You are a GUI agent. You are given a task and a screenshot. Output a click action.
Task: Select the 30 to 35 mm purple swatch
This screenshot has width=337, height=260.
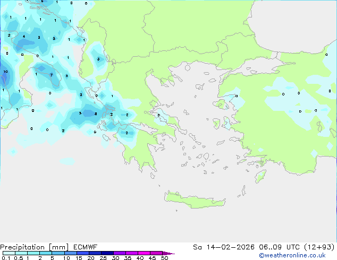tap(119, 253)
